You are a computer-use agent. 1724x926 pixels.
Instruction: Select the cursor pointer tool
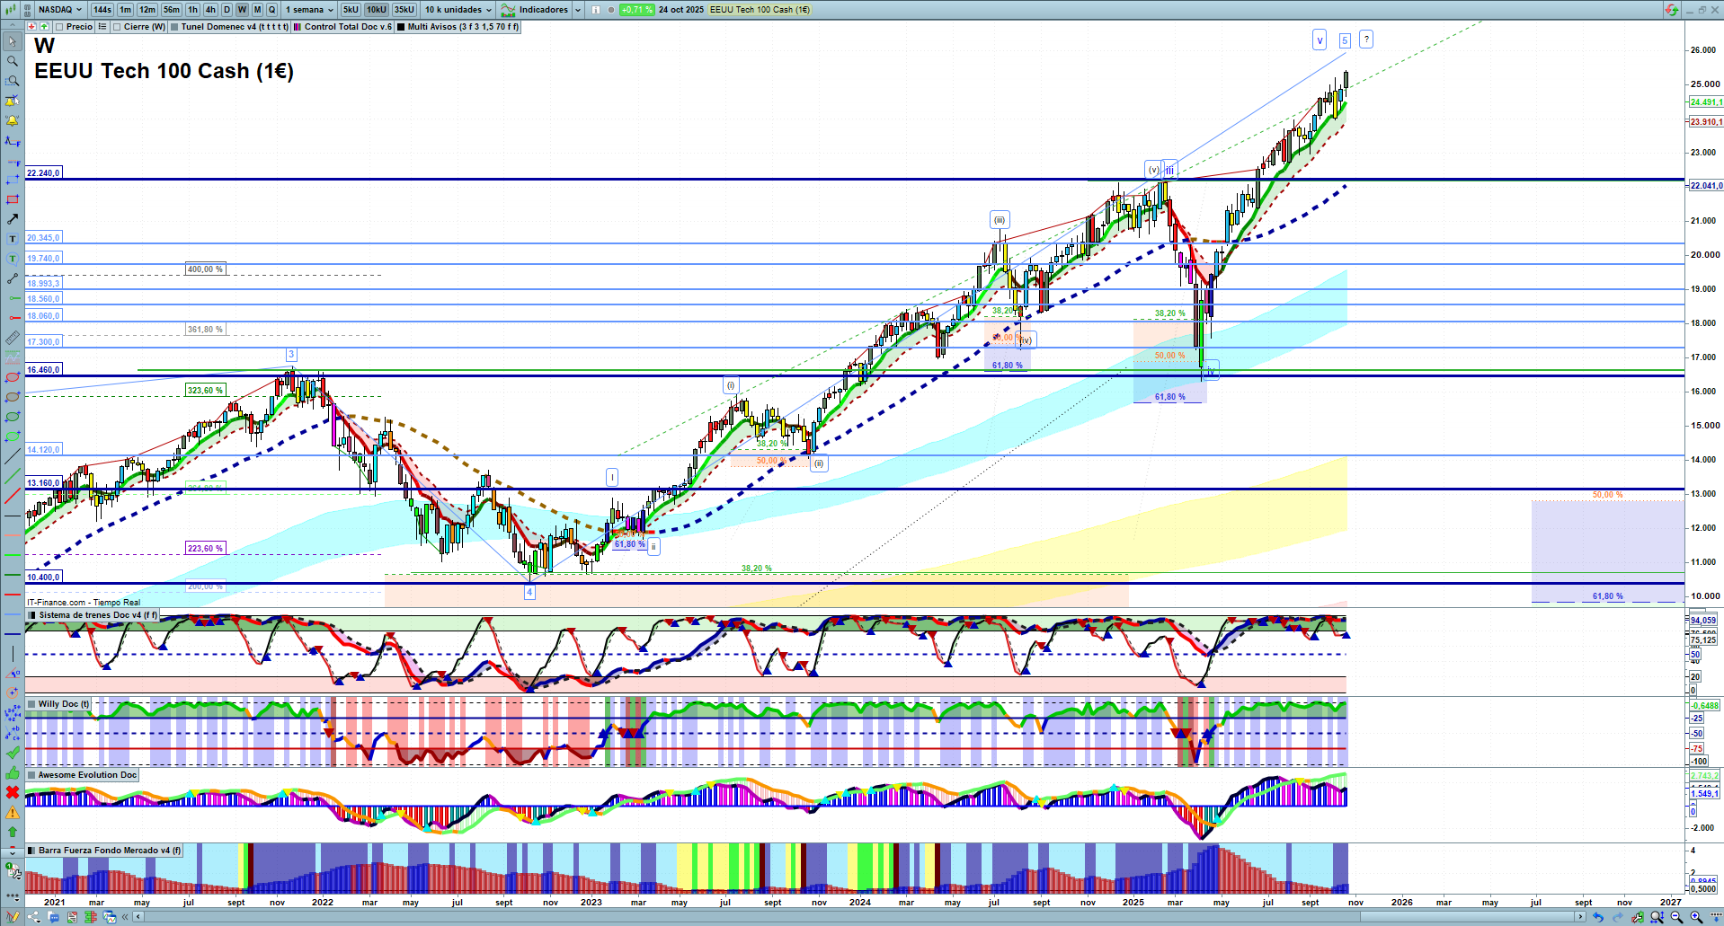click(x=13, y=41)
